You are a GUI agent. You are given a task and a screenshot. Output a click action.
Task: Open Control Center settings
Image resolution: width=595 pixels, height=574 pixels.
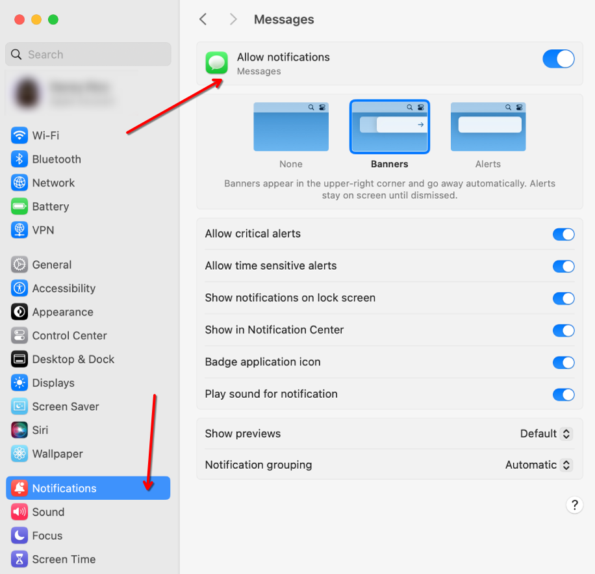coord(66,335)
